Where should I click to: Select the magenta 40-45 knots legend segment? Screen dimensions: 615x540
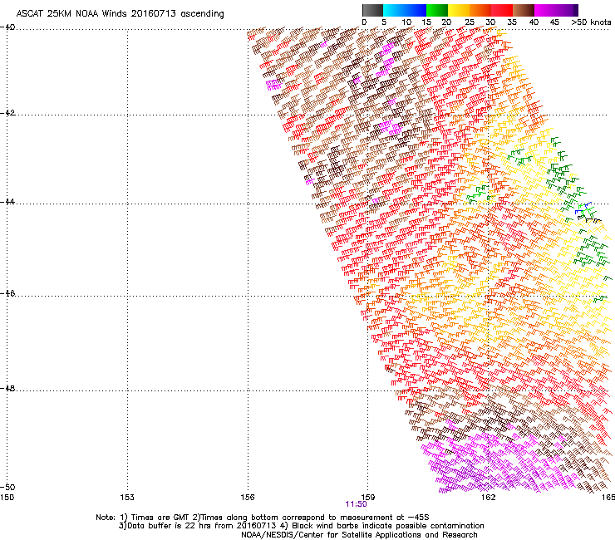[x=545, y=10]
